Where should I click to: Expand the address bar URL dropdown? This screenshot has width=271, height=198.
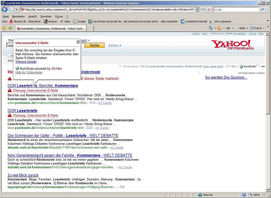(197, 10)
